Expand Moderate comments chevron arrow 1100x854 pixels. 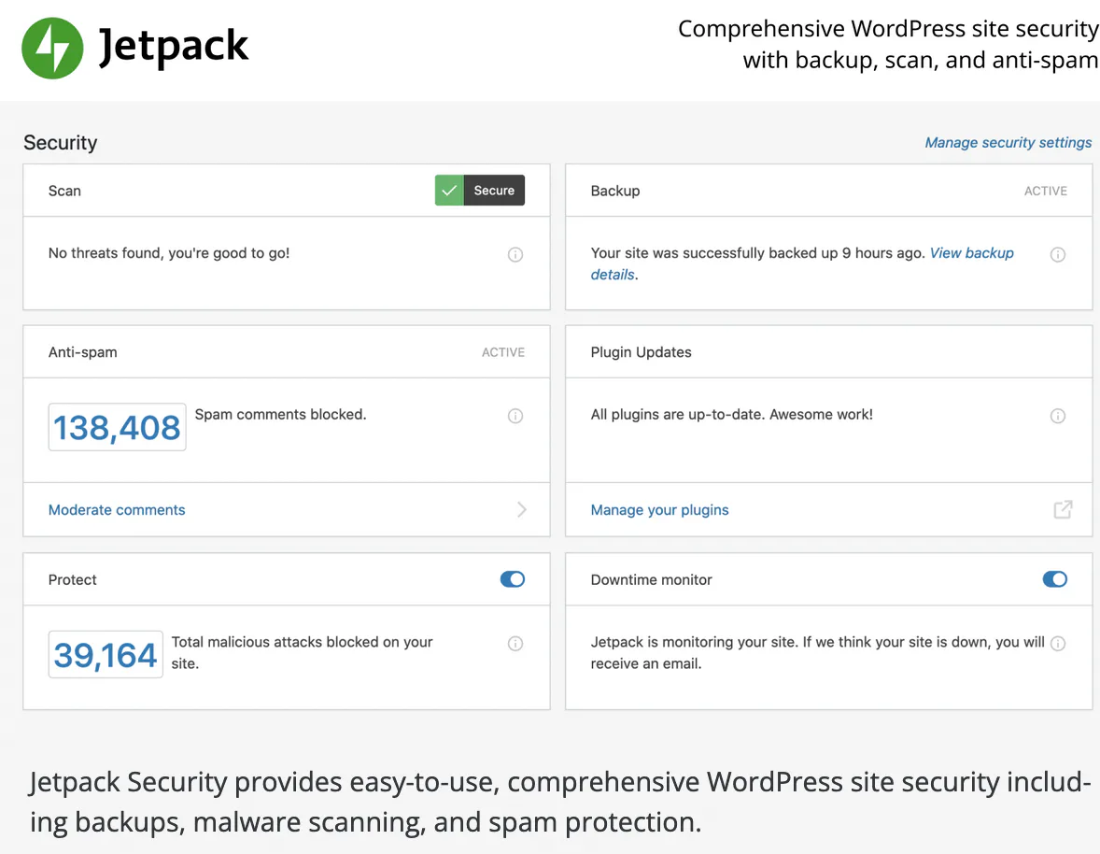pyautogui.click(x=521, y=509)
